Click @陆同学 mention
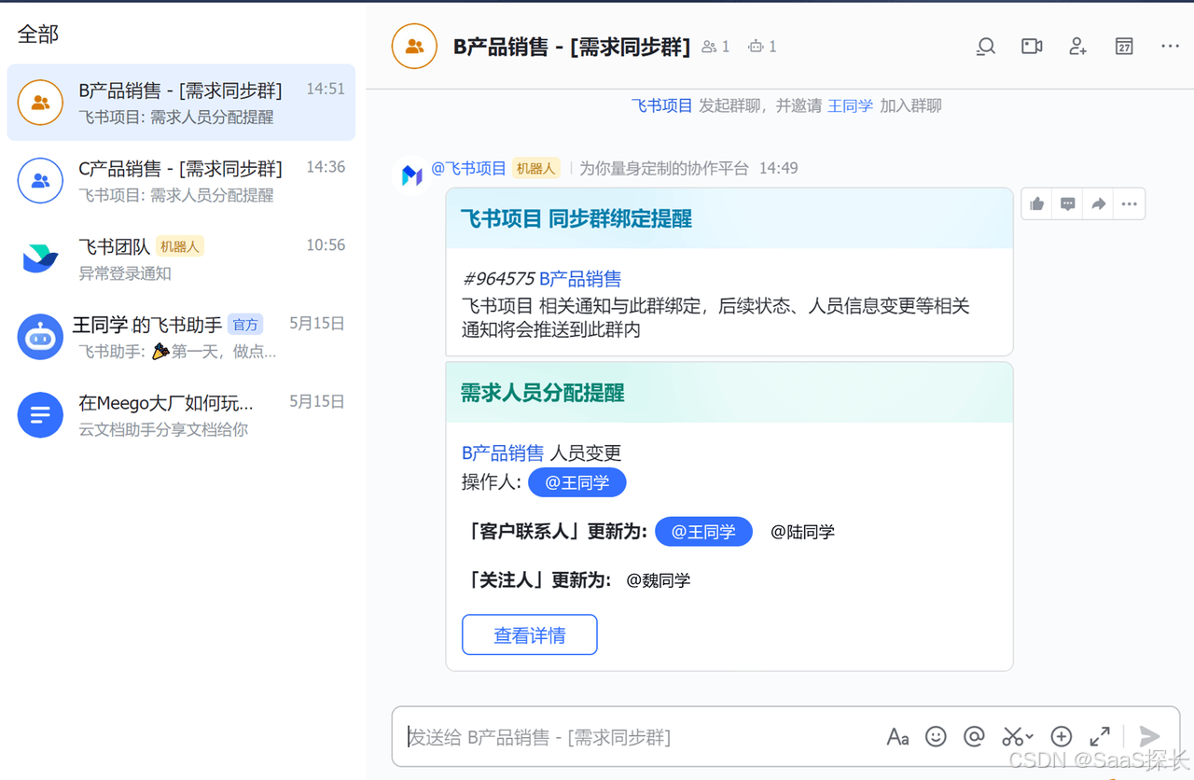Viewport: 1194px width, 780px height. point(802,532)
